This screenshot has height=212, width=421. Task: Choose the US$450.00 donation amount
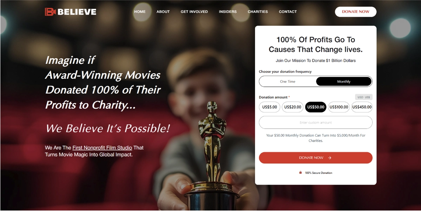point(362,107)
